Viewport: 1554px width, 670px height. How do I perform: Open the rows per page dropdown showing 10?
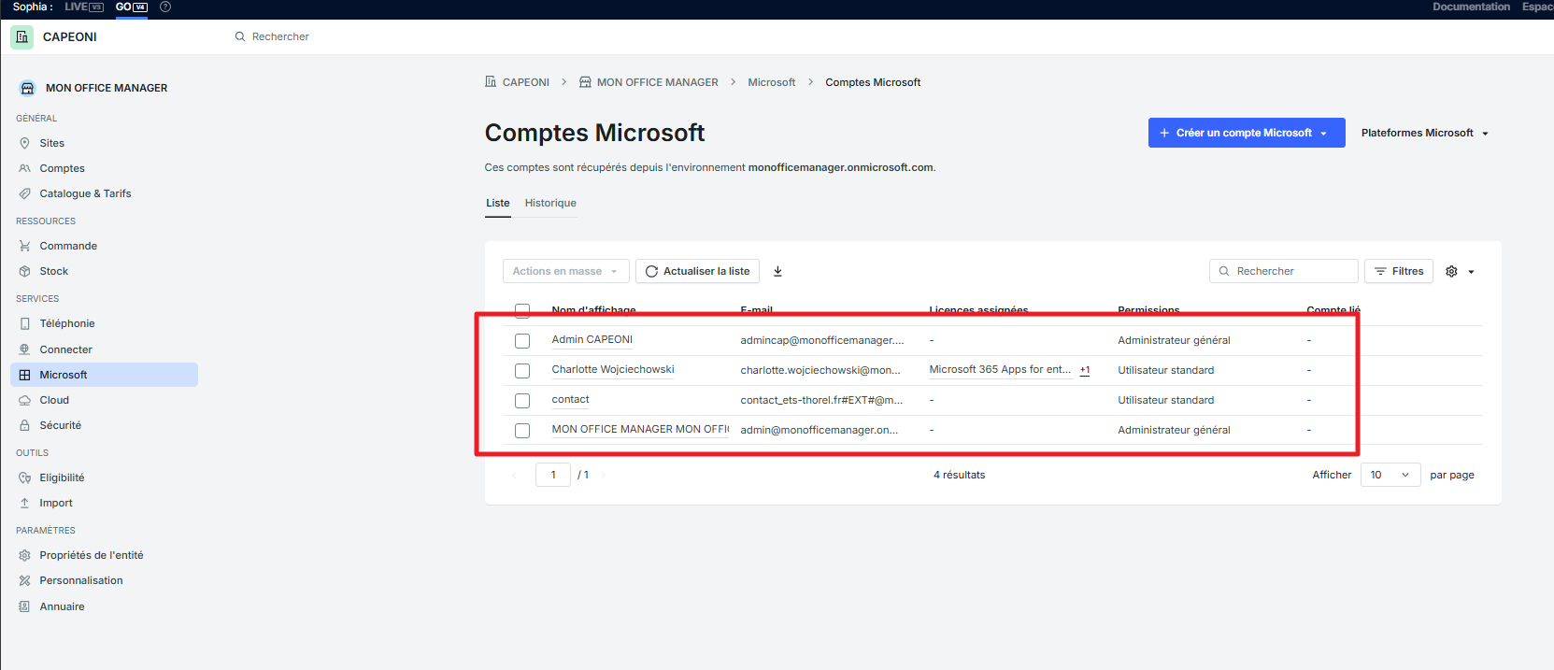tap(1390, 475)
